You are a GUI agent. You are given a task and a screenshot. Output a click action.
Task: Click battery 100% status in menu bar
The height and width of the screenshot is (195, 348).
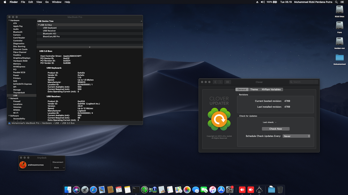(272, 2)
